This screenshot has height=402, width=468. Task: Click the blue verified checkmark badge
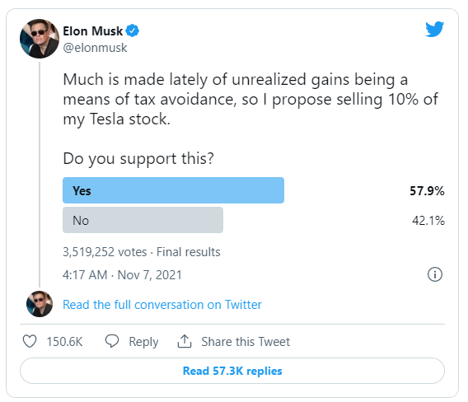pos(132,30)
